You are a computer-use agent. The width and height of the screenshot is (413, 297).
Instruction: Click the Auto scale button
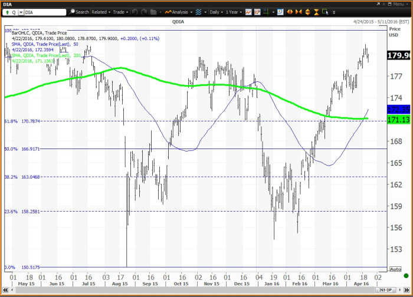(395, 269)
